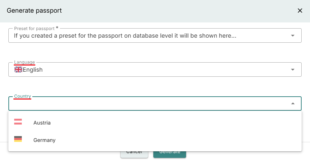Screen dimensions: 310x160
Task: Select Germany from the country list
Action: (155, 140)
